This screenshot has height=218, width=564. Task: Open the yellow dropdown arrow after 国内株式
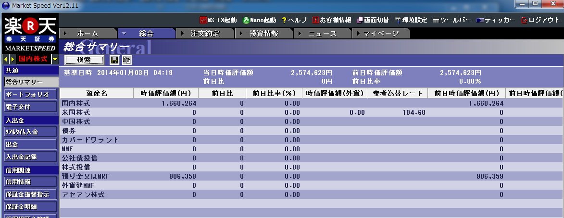tap(55, 59)
